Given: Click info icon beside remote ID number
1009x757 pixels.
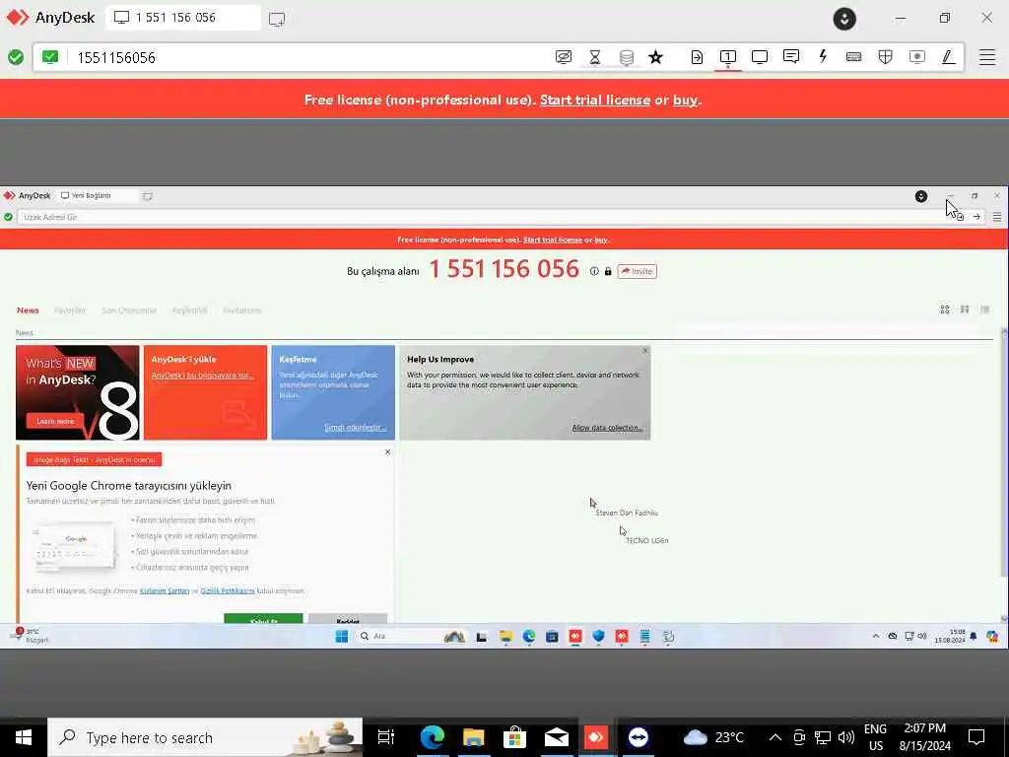Looking at the screenshot, I should [x=594, y=271].
